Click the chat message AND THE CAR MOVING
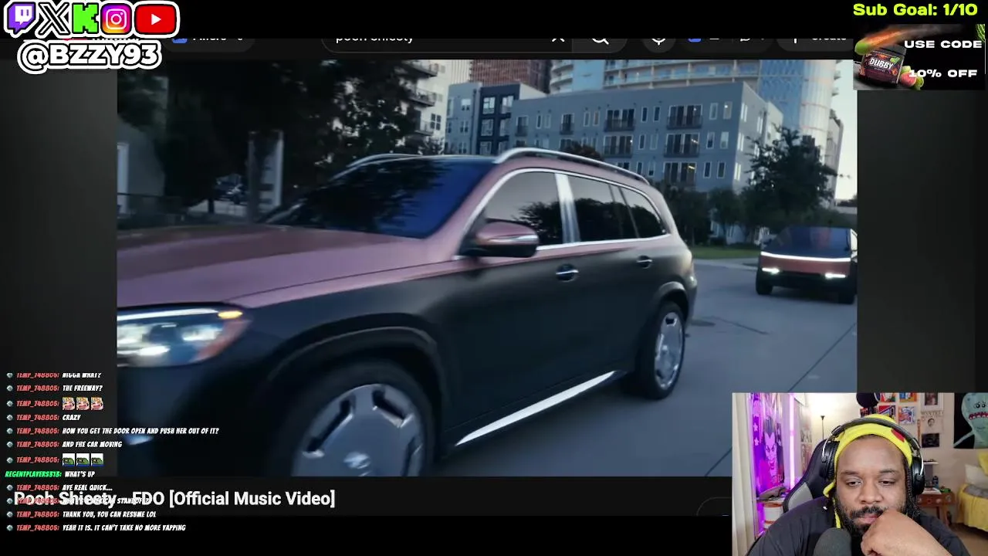 tap(92, 445)
